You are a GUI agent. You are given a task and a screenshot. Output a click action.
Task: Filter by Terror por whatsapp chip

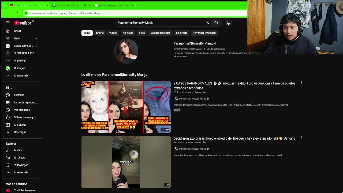coord(204,33)
